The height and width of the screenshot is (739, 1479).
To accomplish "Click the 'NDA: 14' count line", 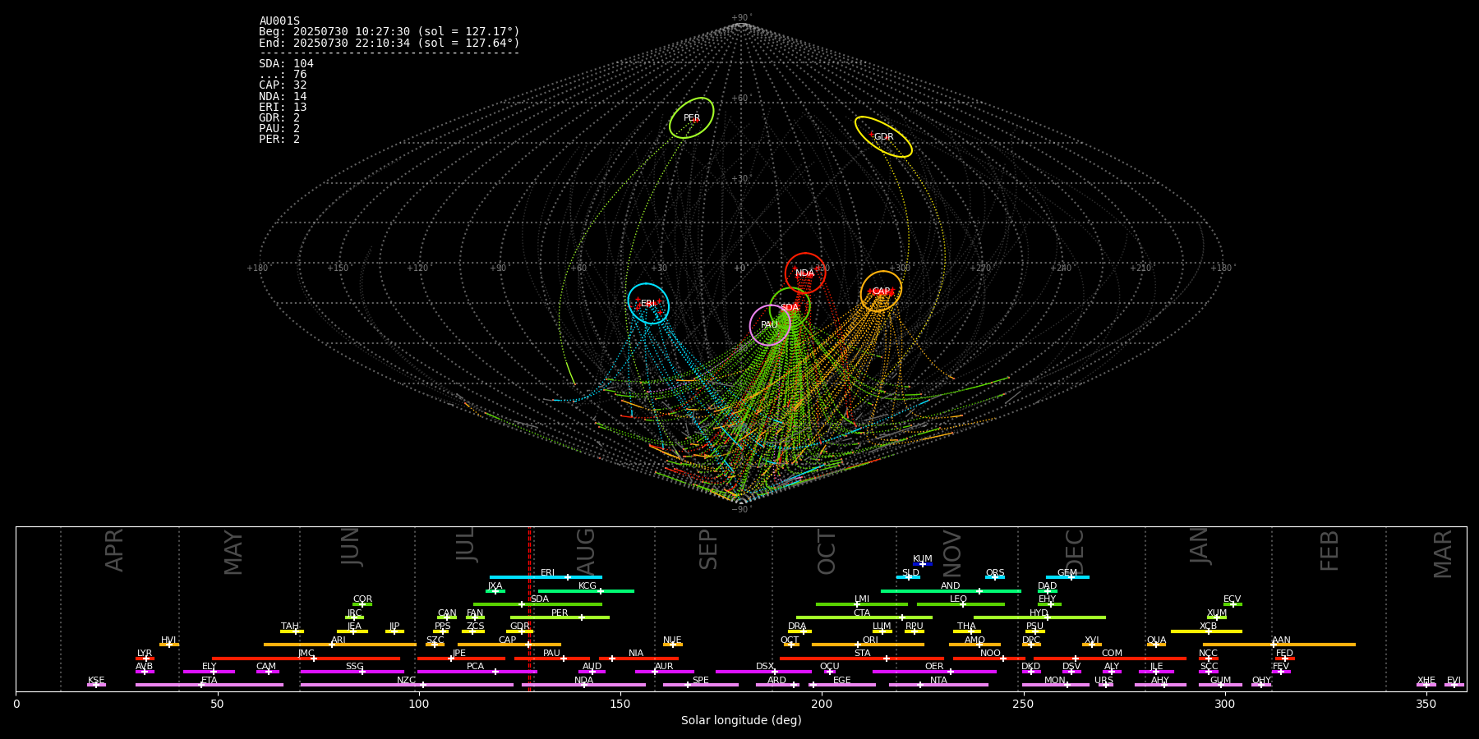I will click(x=283, y=97).
